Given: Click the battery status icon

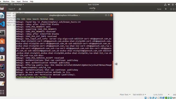Looking at the screenshot, I should point(173,5).
